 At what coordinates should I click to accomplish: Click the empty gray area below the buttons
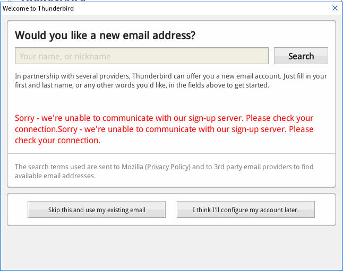tap(171, 249)
